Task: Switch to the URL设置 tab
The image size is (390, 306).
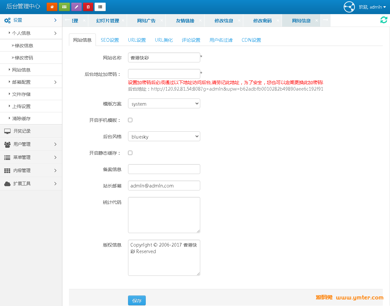Action: tap(137, 40)
